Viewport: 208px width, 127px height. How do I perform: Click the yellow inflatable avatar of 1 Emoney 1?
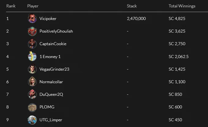coord(32,56)
